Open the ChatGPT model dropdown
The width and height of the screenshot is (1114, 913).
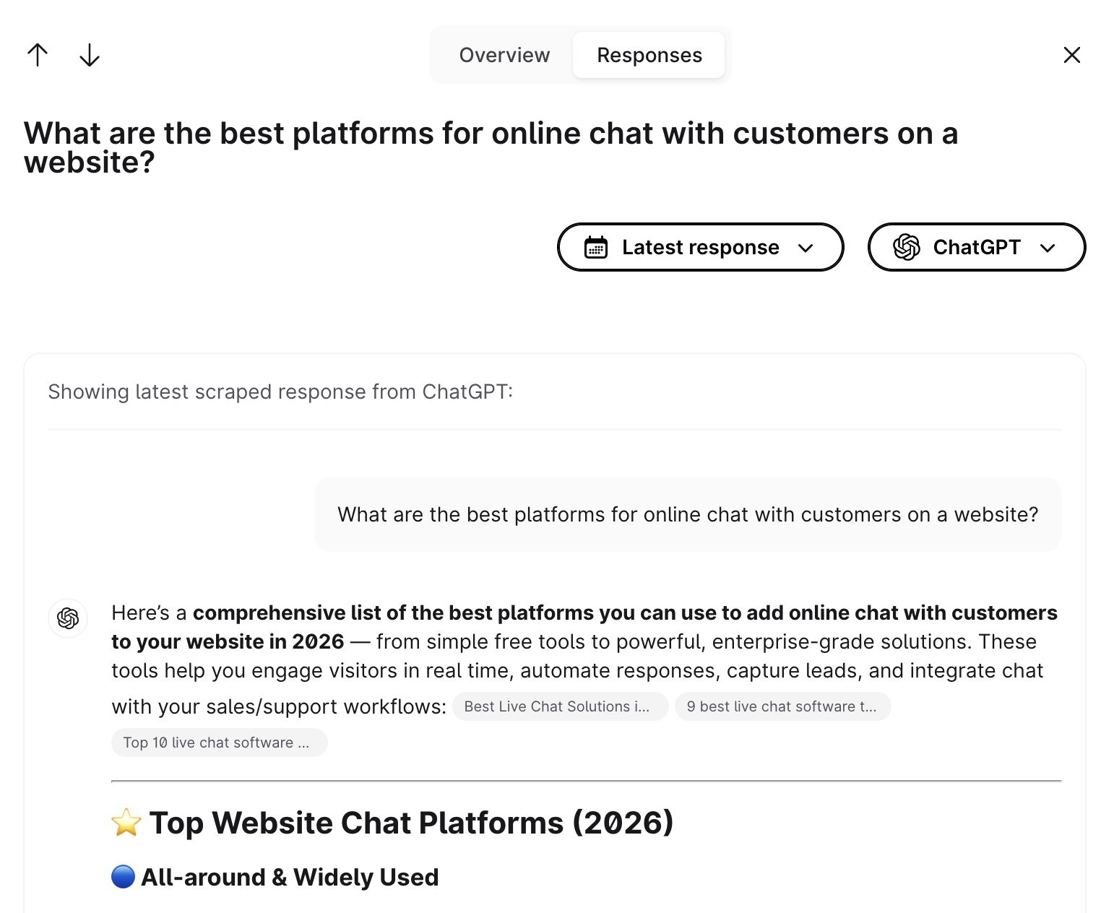click(976, 247)
